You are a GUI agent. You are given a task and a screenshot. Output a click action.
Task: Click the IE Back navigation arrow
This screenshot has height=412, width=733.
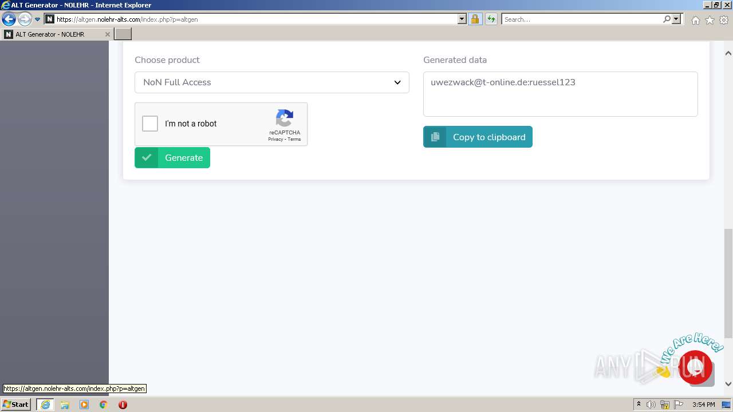(x=9, y=19)
